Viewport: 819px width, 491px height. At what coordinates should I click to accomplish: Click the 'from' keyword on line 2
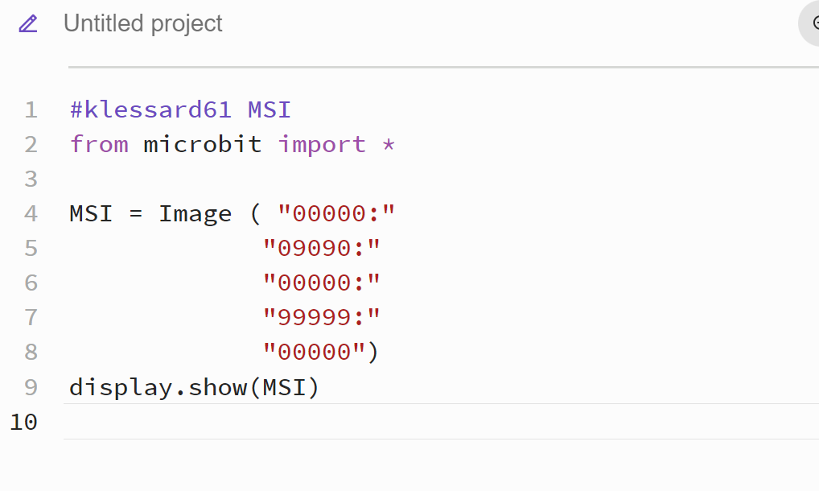click(x=99, y=144)
